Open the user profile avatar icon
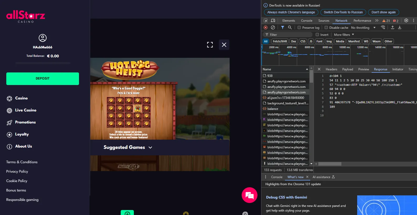 (43, 38)
